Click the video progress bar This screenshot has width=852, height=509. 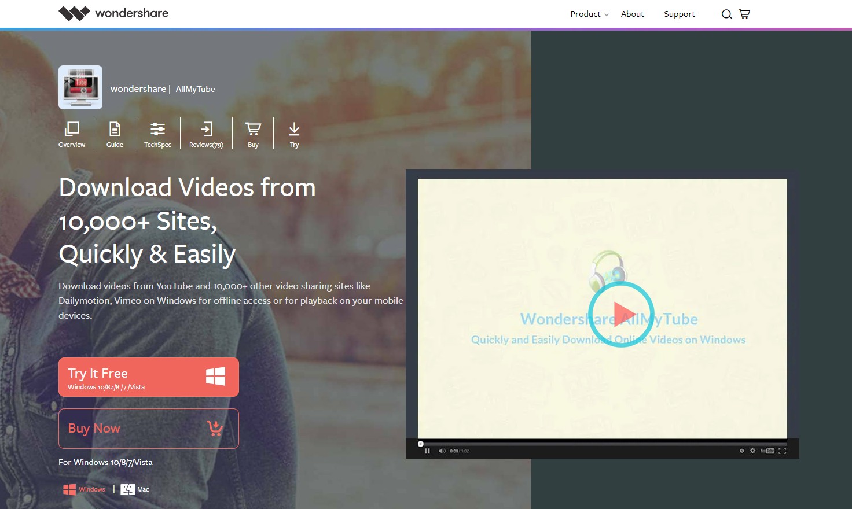[603, 444]
